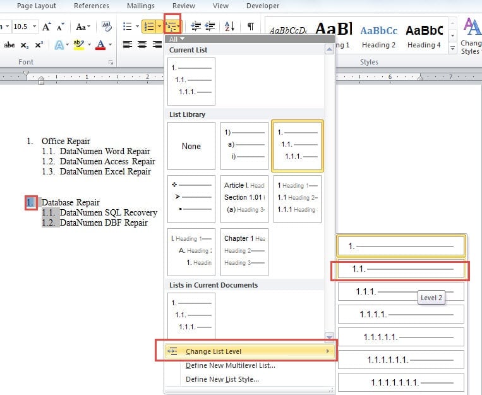The width and height of the screenshot is (482, 395).
Task: Open the highlight color dropdown arrow
Action: pos(89,45)
